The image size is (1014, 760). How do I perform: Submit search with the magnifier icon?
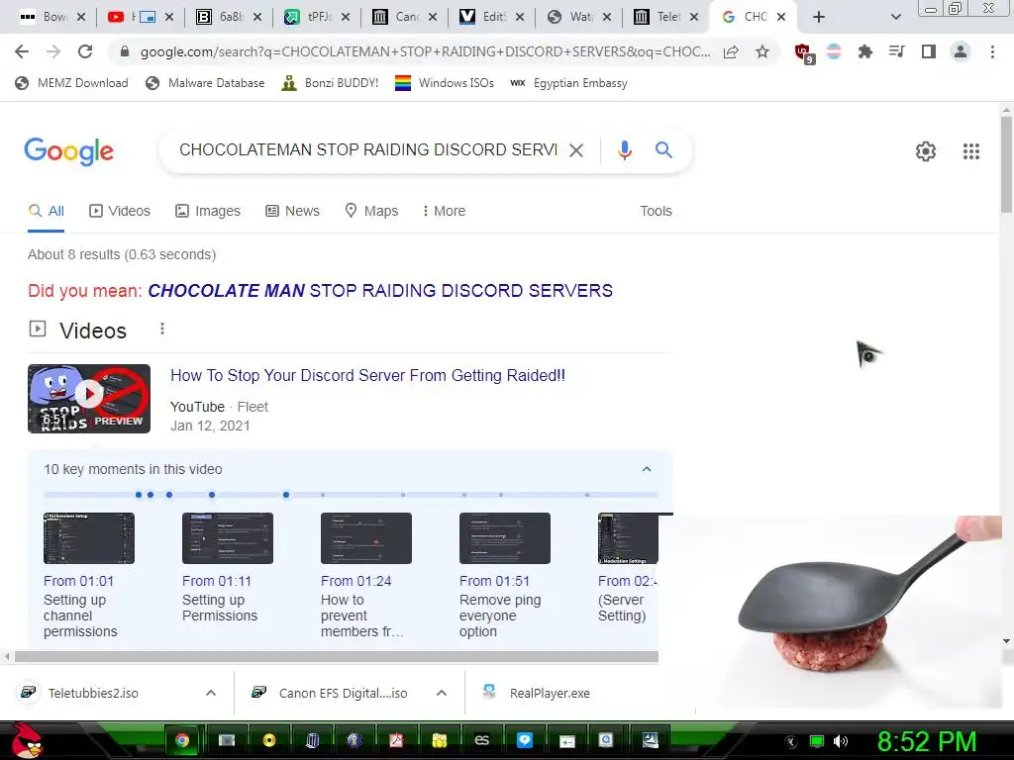click(663, 150)
